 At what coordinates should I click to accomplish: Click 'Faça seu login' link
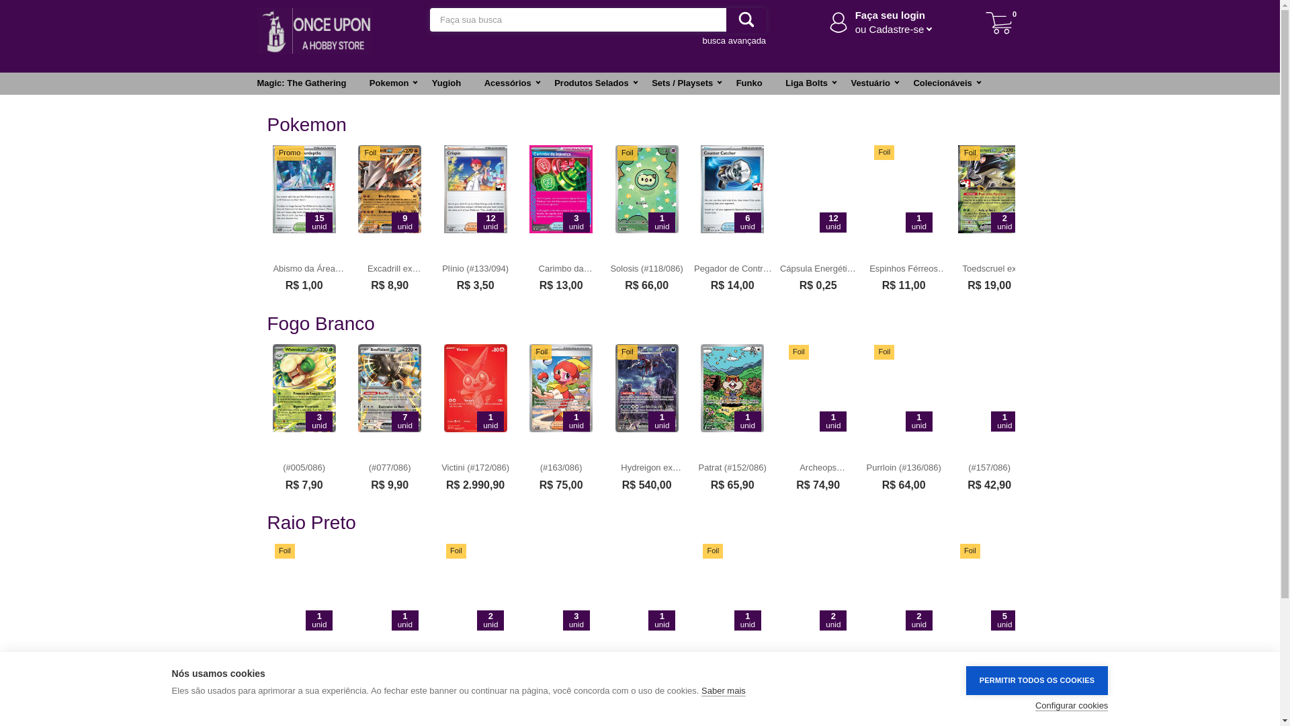point(890,15)
